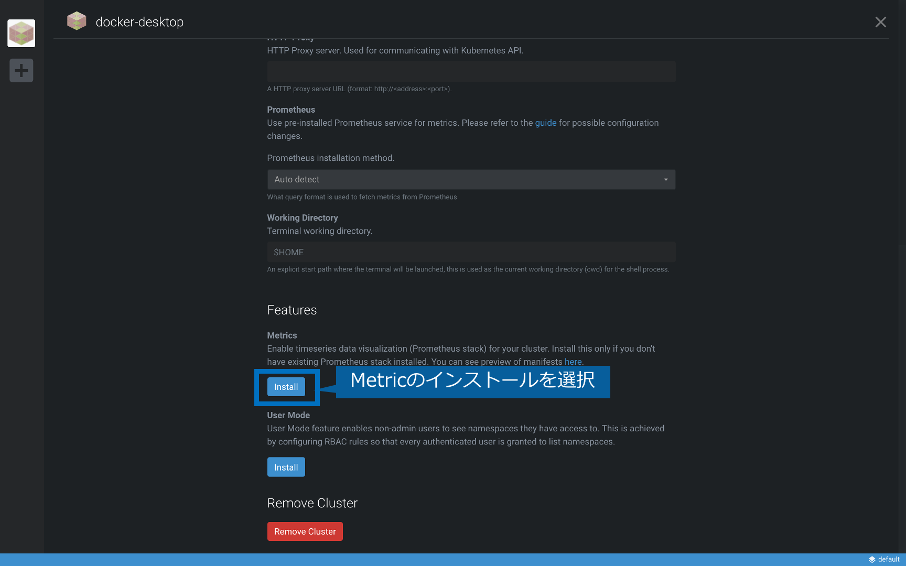Click the red Remove Cluster button
This screenshot has height=566, width=906.
(x=305, y=531)
